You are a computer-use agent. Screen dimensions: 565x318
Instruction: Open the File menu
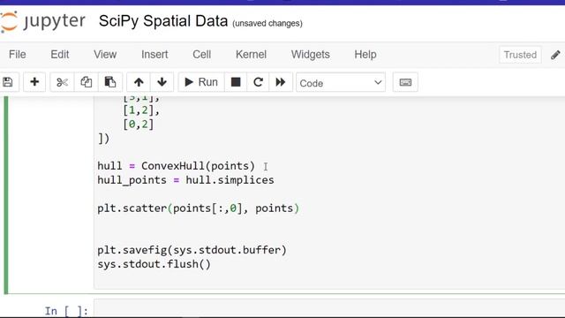point(18,55)
